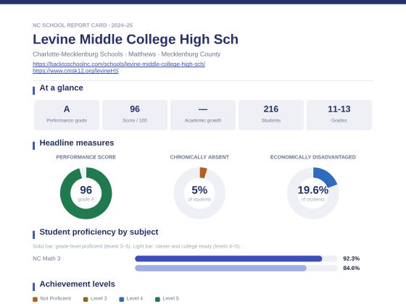Click the Level 4 legend label
Screen dimensions: 406x304
click(x=135, y=298)
